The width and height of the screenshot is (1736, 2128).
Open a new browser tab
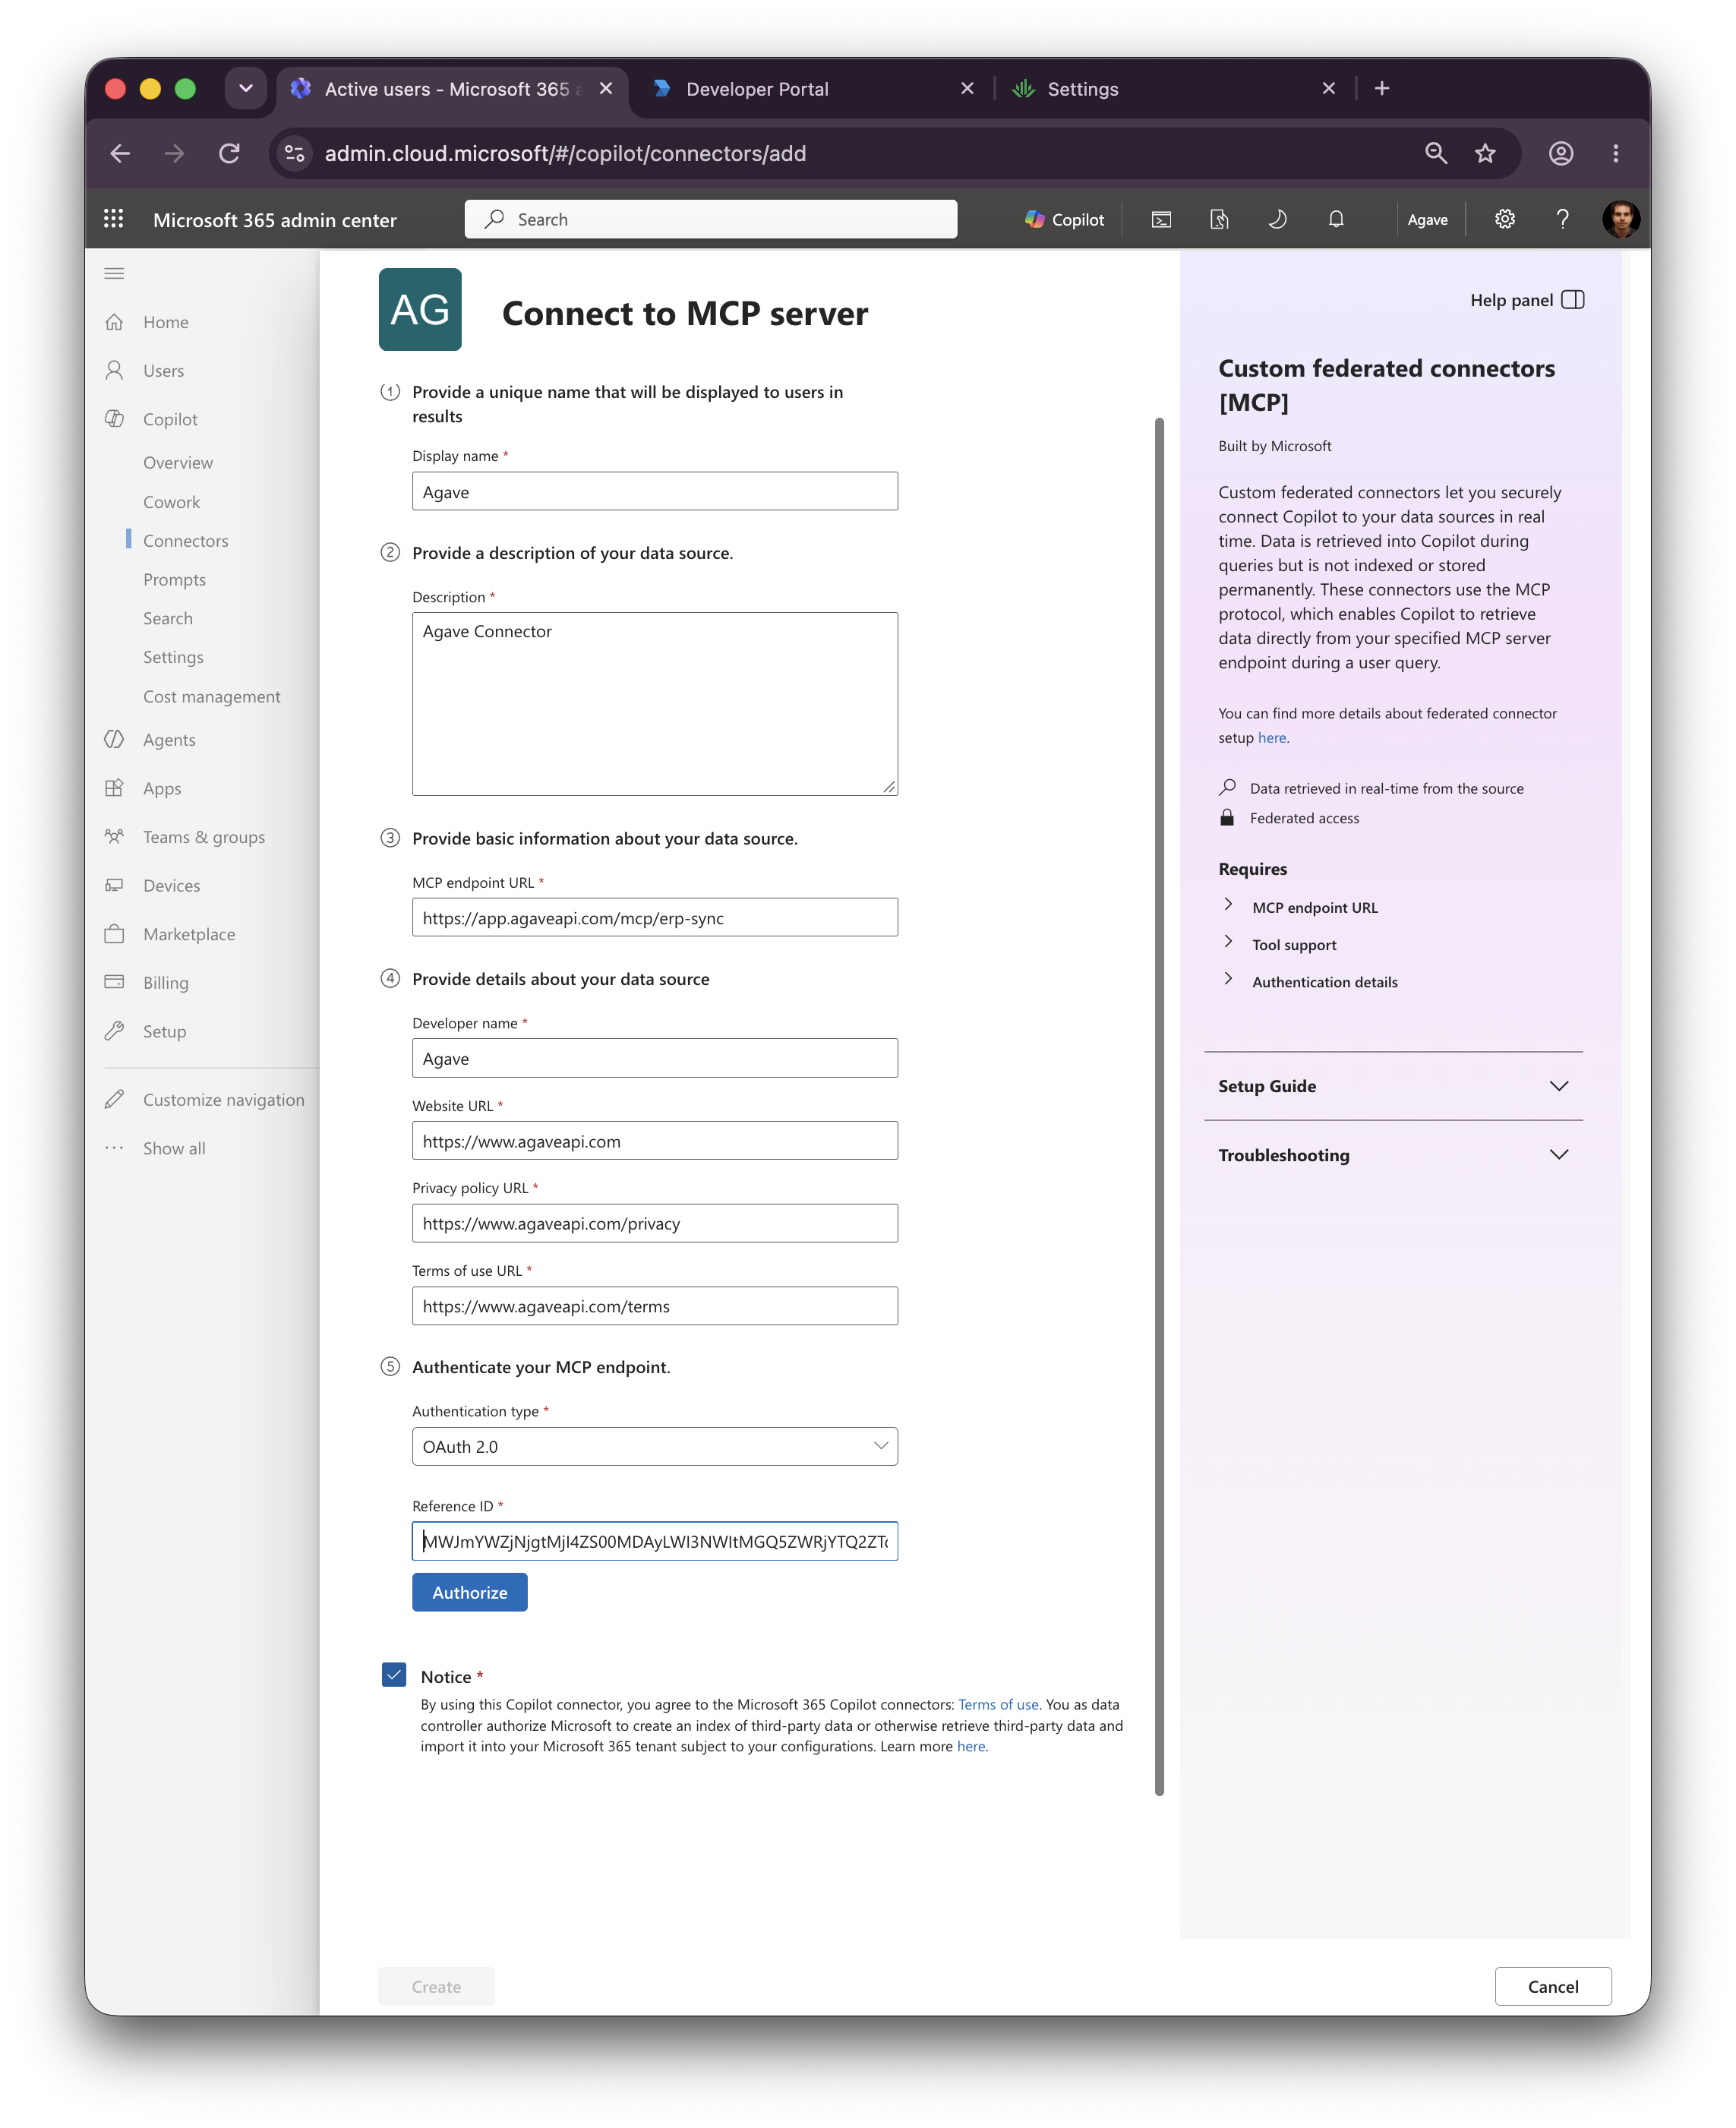click(1382, 88)
